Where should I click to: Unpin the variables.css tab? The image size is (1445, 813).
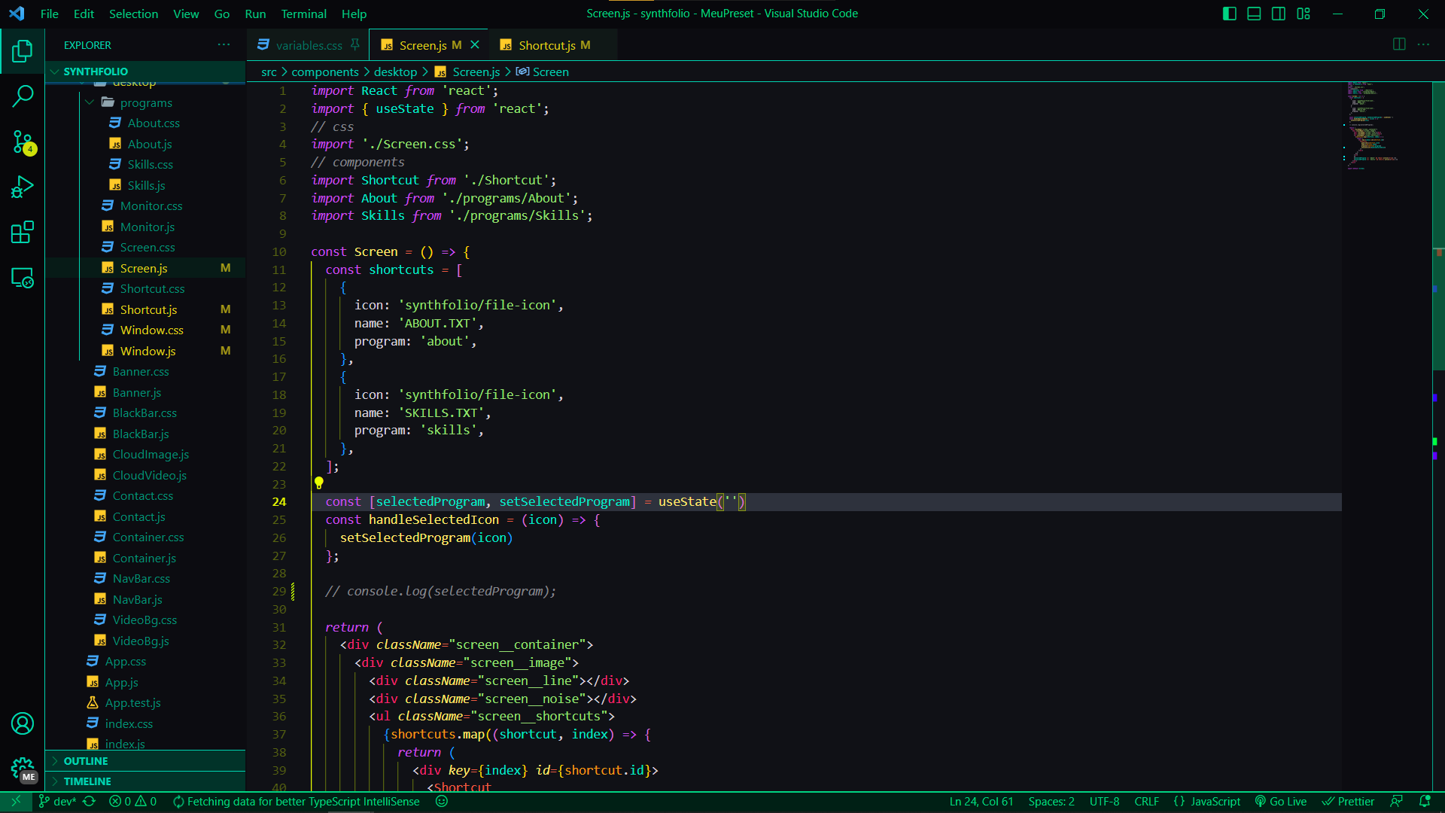(x=355, y=44)
